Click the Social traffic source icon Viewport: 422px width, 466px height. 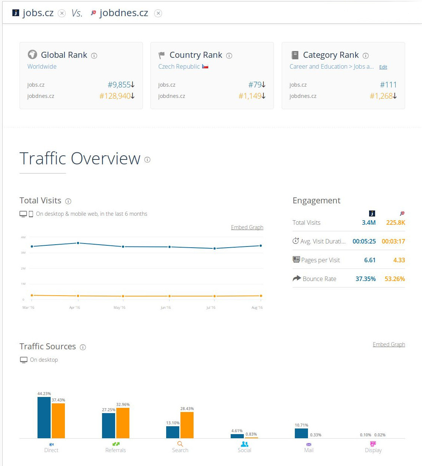(x=245, y=444)
